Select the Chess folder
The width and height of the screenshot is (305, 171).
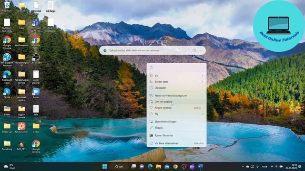click(36, 128)
